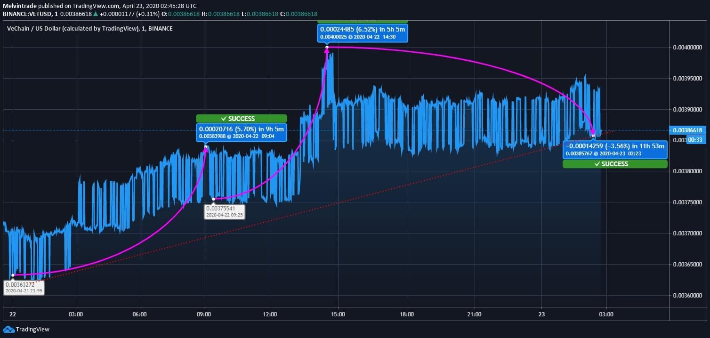
Task: Click the white curve anchor above the 0.00375541 tag
Action: click(x=213, y=199)
